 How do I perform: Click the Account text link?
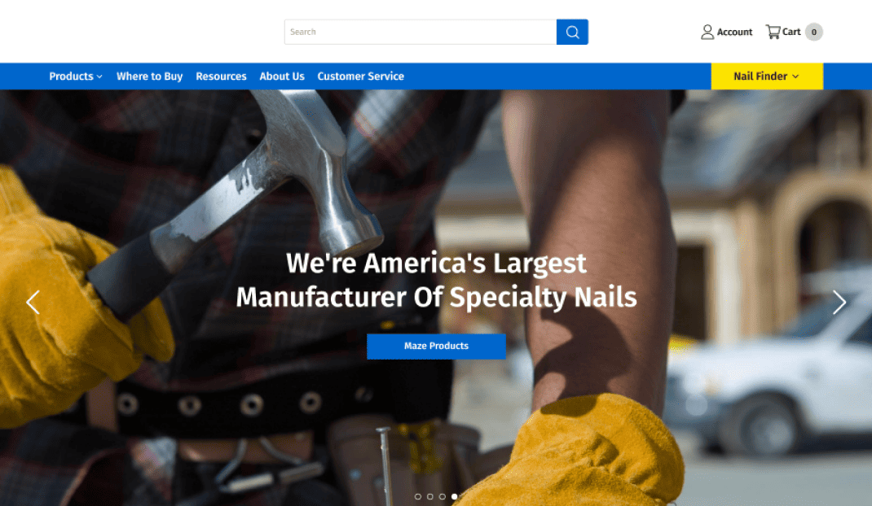tap(734, 33)
